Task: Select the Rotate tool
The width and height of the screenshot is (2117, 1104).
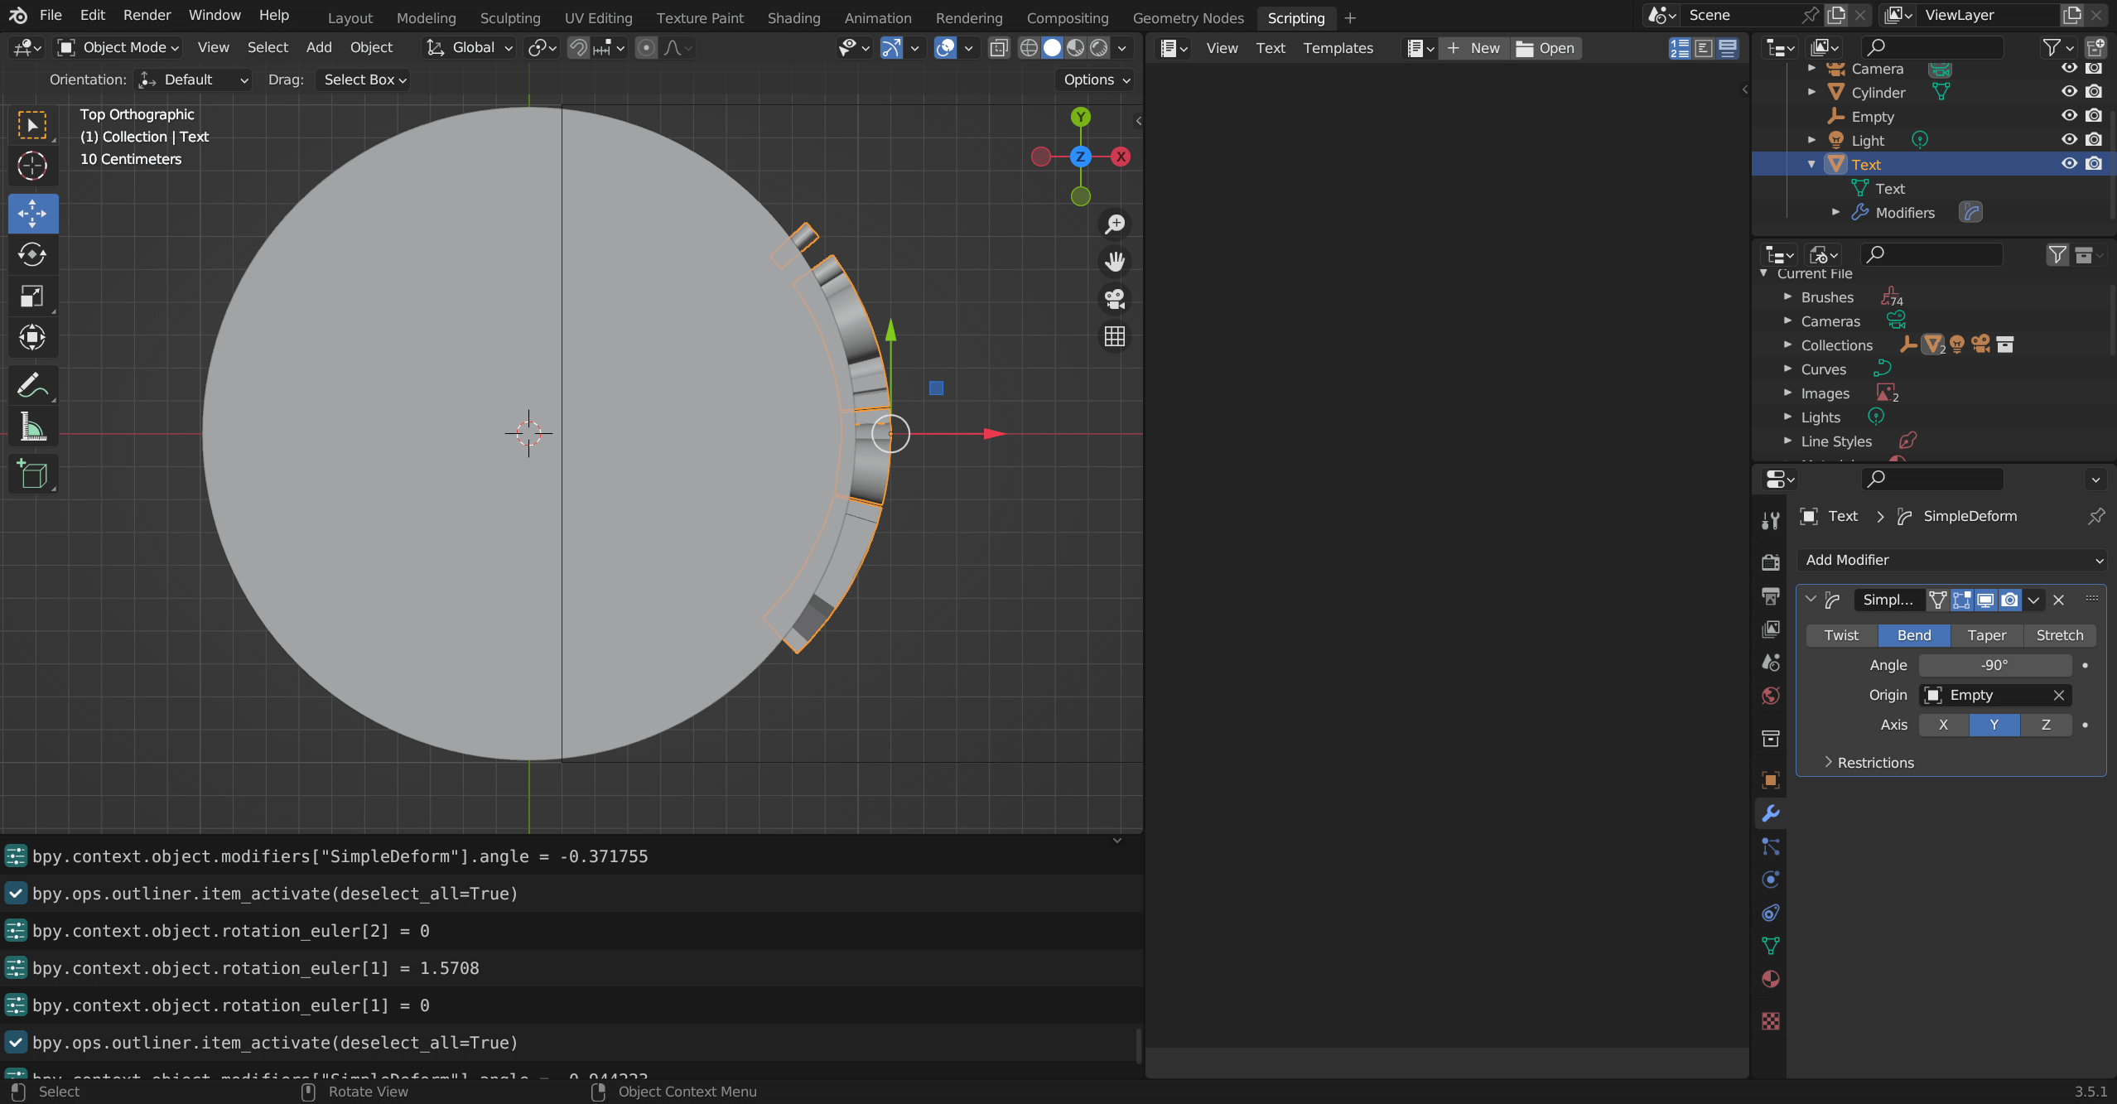Action: (x=33, y=254)
